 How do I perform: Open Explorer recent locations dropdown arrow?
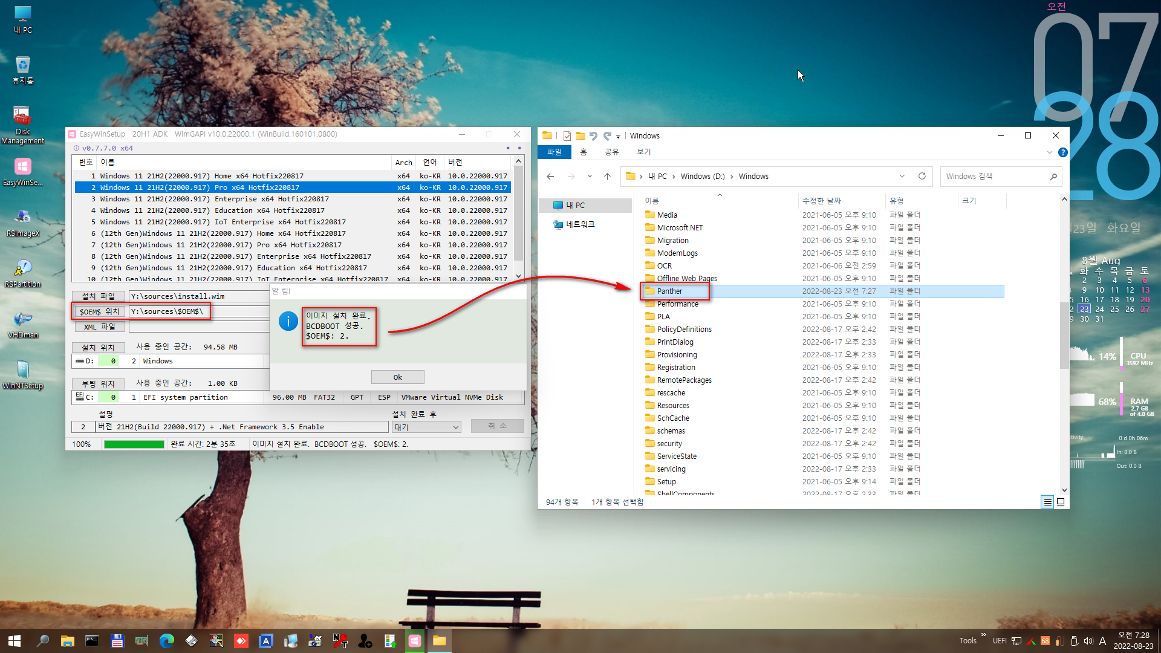pyautogui.click(x=590, y=177)
